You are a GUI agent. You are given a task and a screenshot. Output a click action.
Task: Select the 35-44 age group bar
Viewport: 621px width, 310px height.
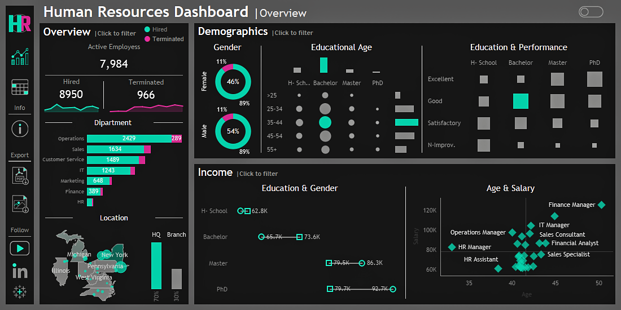406,122
